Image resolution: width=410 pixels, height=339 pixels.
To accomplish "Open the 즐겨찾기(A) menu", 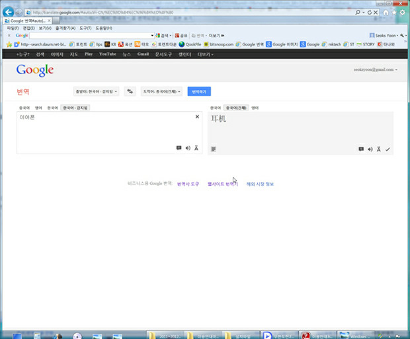I will point(65,28).
